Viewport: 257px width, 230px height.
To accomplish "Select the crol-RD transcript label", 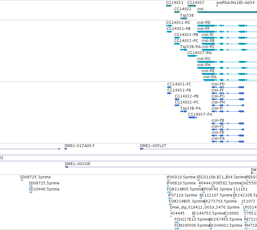I will [x=204, y=23].
